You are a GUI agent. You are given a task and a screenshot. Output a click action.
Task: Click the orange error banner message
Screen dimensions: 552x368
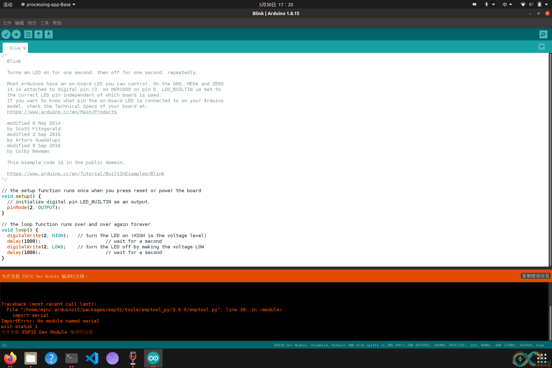pos(45,276)
